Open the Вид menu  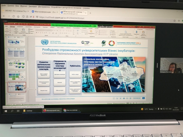[x=17, y=6]
